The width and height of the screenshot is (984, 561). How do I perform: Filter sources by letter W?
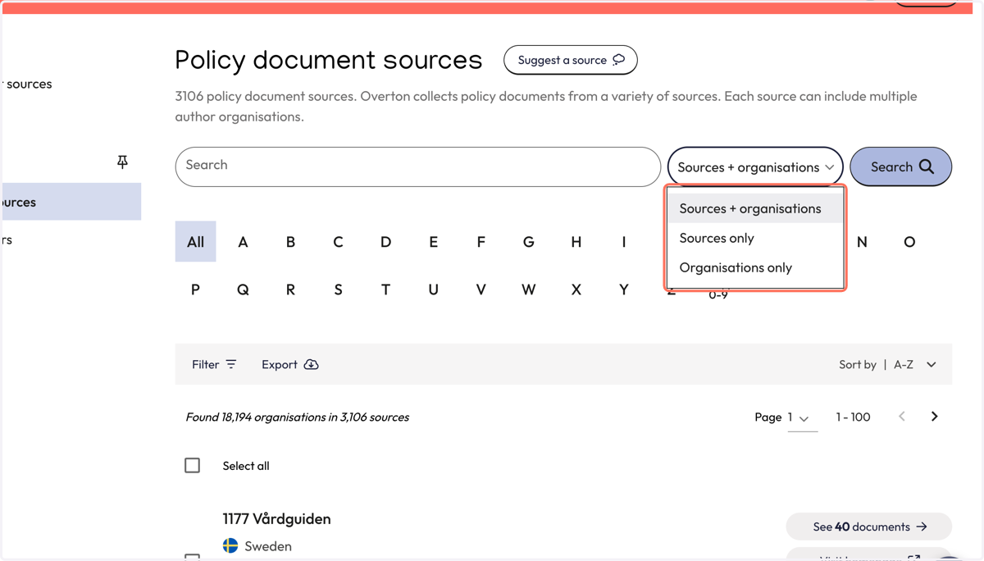pos(528,289)
